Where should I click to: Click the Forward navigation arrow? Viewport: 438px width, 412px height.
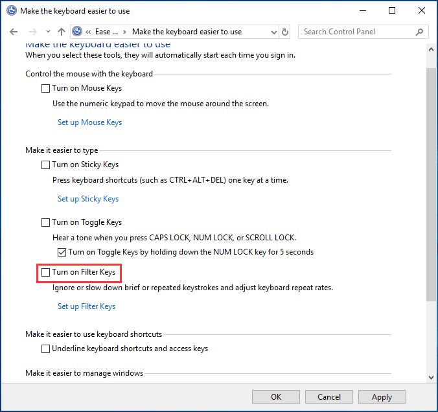click(32, 32)
